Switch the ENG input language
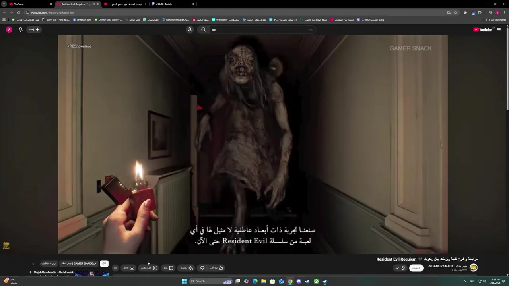The height and width of the screenshot is (286, 509). point(472,281)
